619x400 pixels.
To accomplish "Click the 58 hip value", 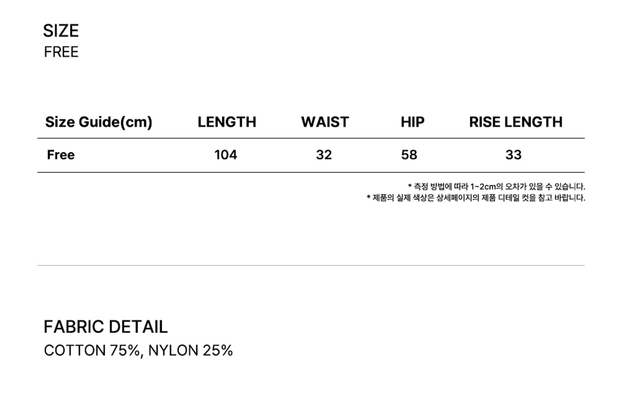I will pyautogui.click(x=409, y=155).
